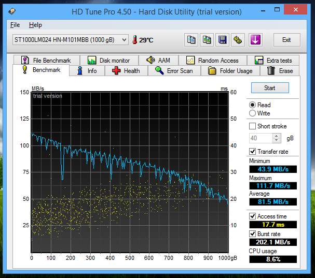Screen dimensions: 315x278
Task: Enable the Short stroke checkbox
Action: tap(253, 126)
